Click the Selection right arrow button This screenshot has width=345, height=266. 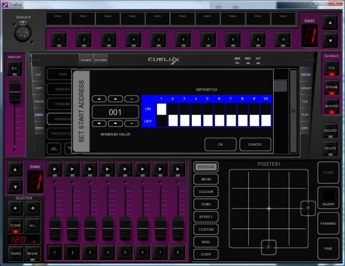coord(32,208)
